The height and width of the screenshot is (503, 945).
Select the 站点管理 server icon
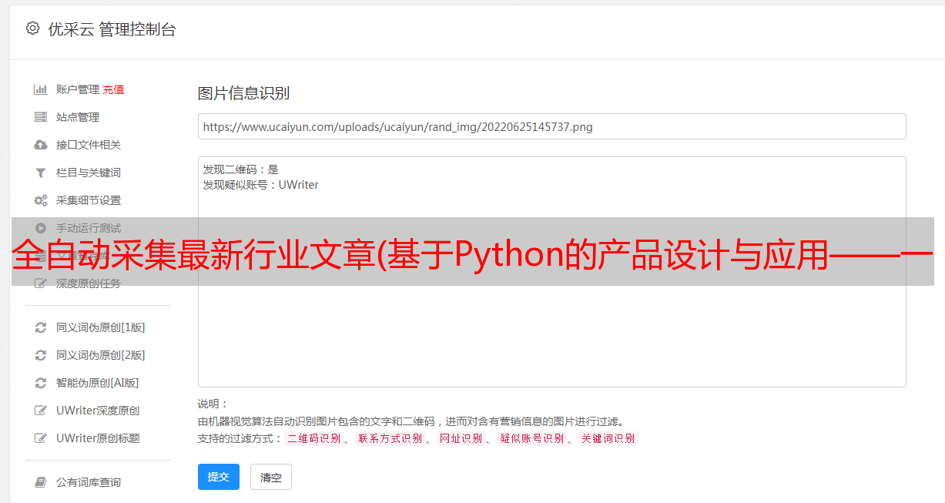[x=41, y=117]
